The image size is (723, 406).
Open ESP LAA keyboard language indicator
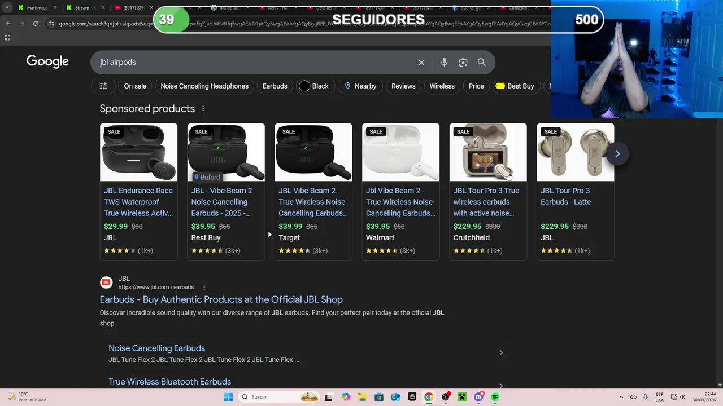pos(660,397)
